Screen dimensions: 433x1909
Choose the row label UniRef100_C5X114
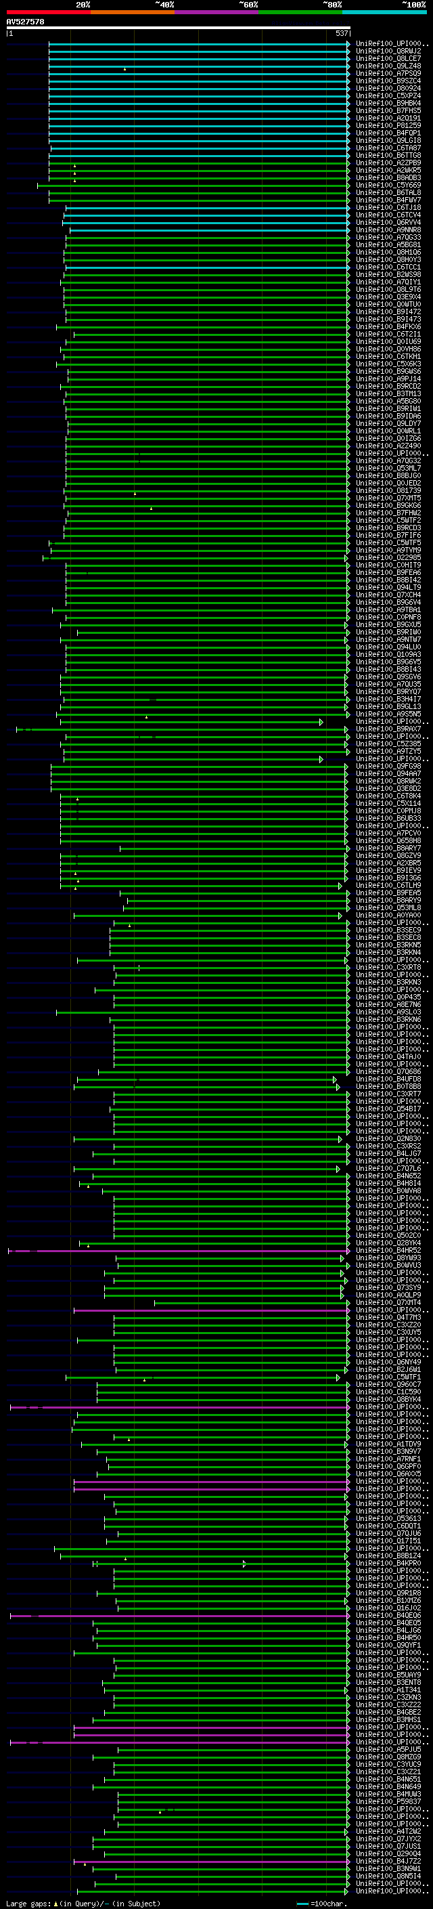coord(388,803)
